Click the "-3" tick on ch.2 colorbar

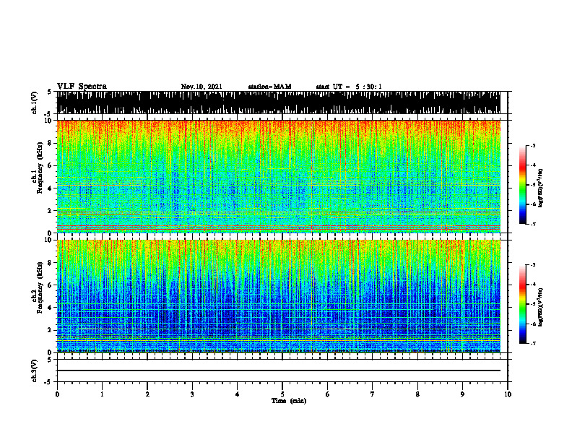(x=533, y=265)
